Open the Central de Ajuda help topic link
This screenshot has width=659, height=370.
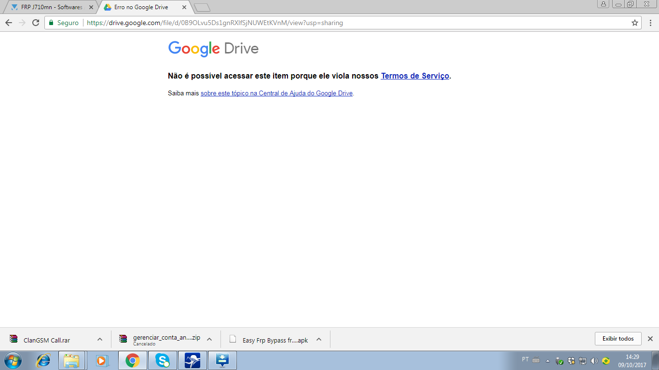tap(276, 93)
